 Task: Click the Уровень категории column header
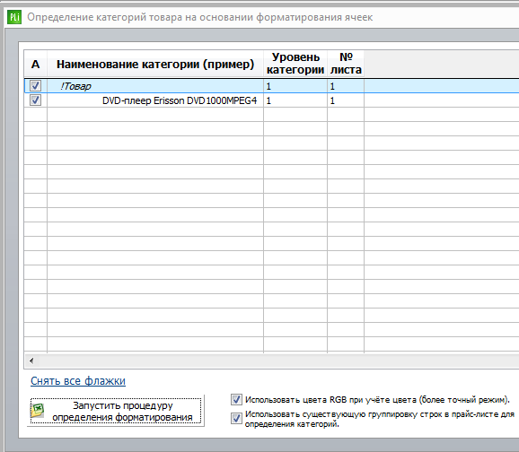[295, 65]
